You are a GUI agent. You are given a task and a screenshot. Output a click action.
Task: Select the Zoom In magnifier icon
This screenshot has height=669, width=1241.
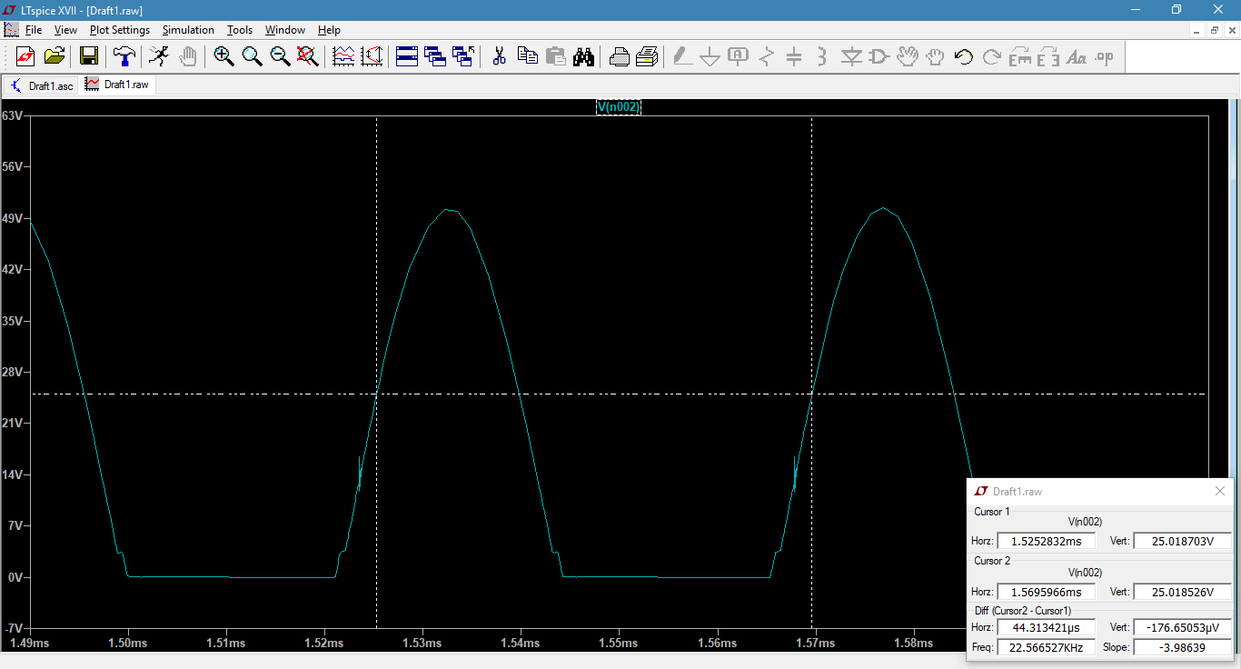coord(223,56)
